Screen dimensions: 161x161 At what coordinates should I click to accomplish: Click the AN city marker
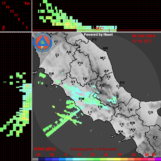click(x=105, y=49)
